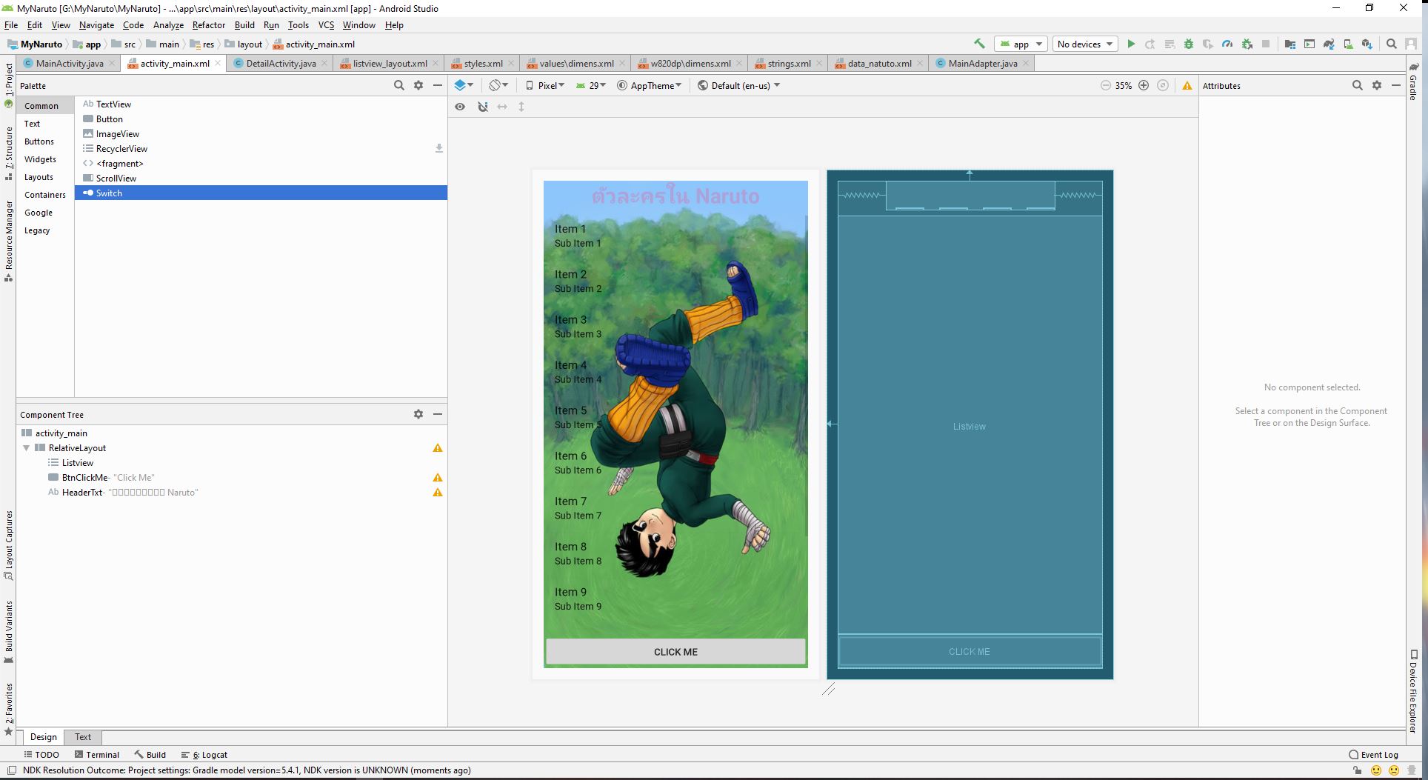Search the Palette with magnifier icon
The width and height of the screenshot is (1428, 780).
(x=399, y=85)
